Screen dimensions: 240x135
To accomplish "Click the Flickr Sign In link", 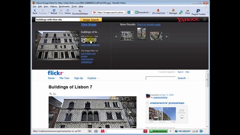I will pos(180,72).
